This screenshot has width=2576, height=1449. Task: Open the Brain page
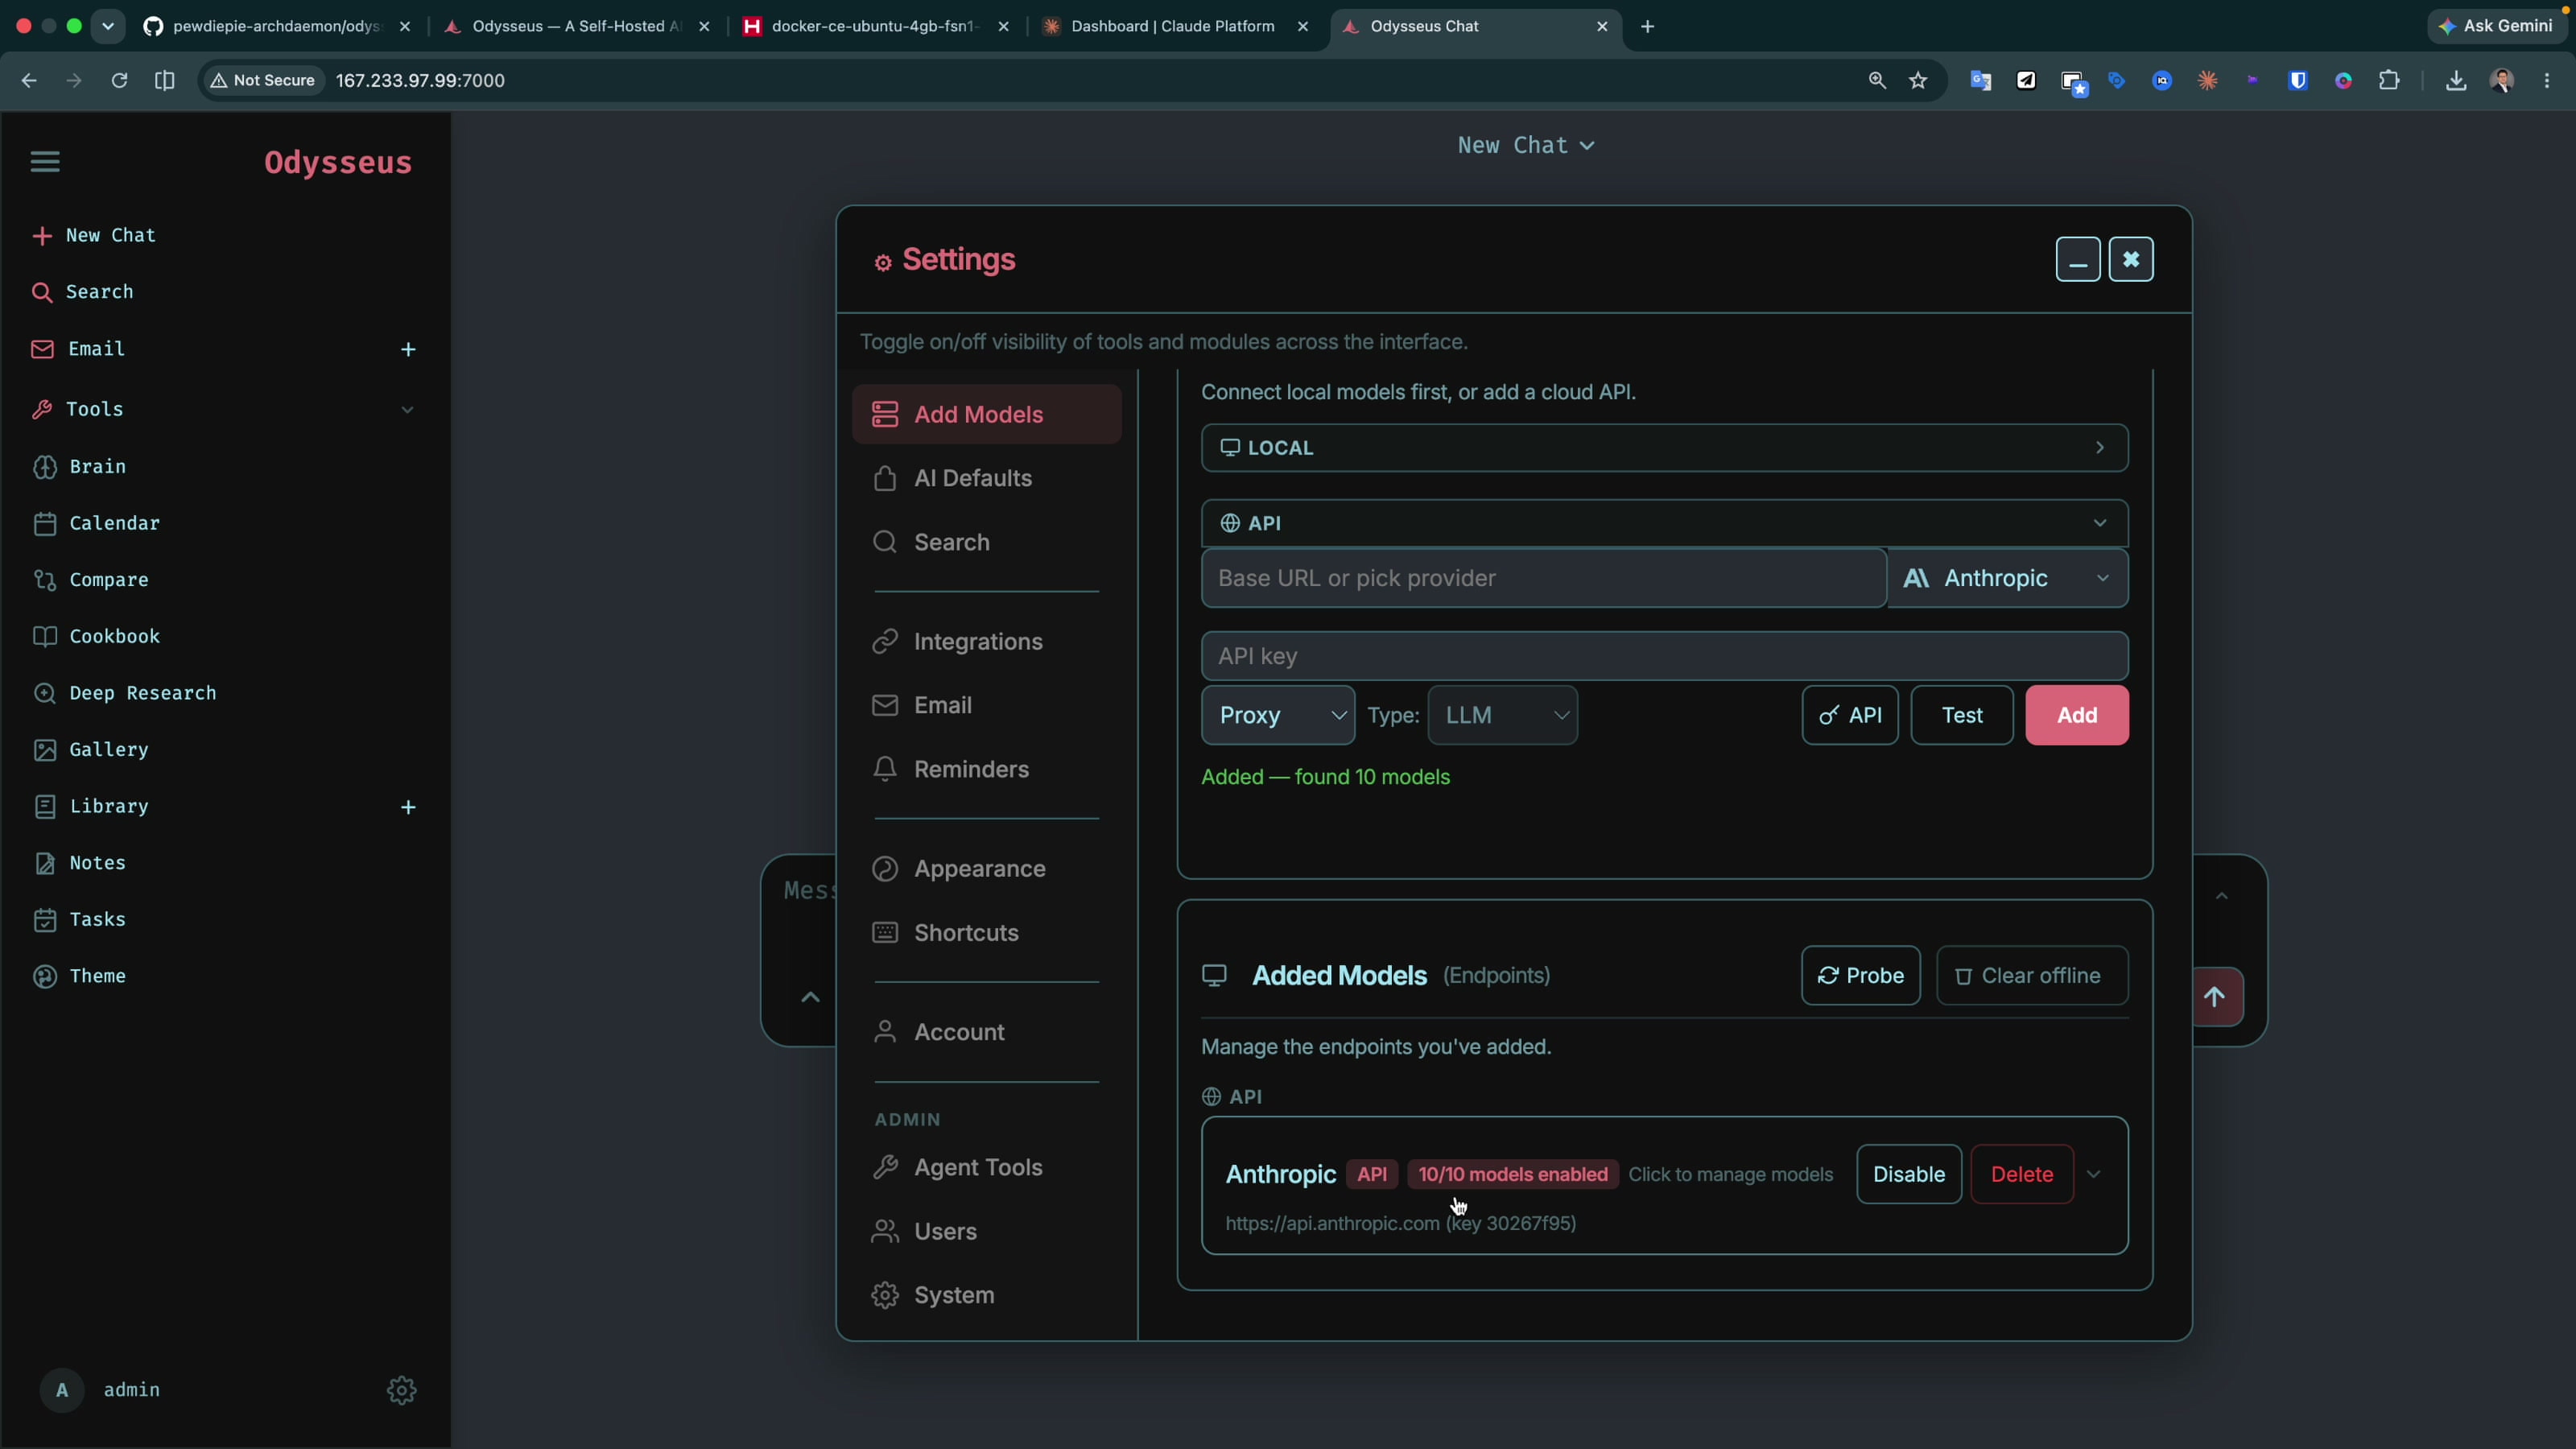80,467
